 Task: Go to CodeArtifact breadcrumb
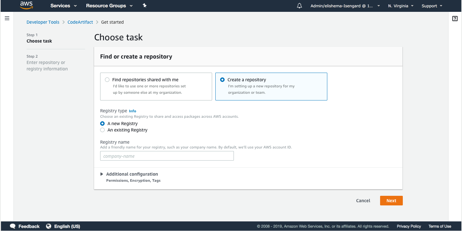80,22
